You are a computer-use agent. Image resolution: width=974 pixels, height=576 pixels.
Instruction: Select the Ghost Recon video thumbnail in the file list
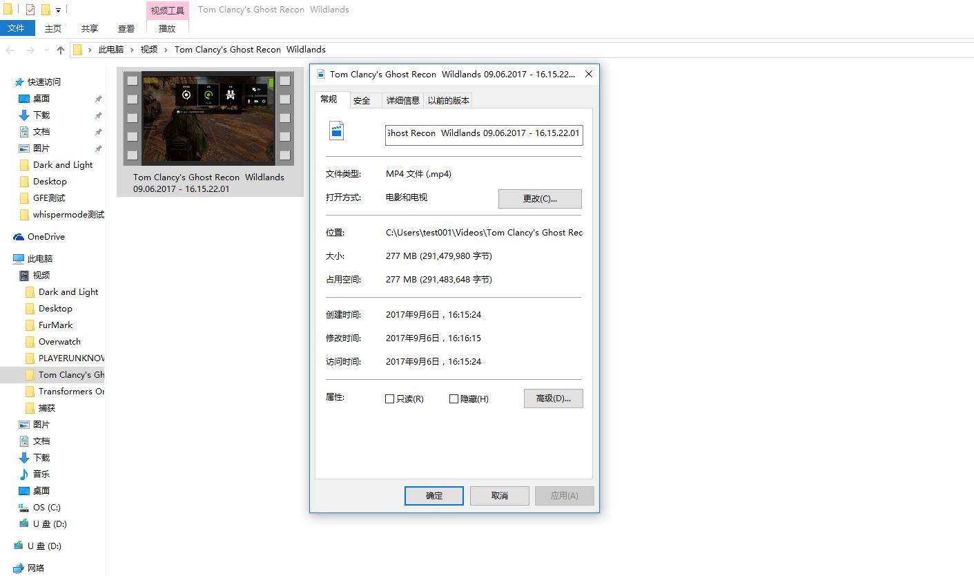pos(209,118)
